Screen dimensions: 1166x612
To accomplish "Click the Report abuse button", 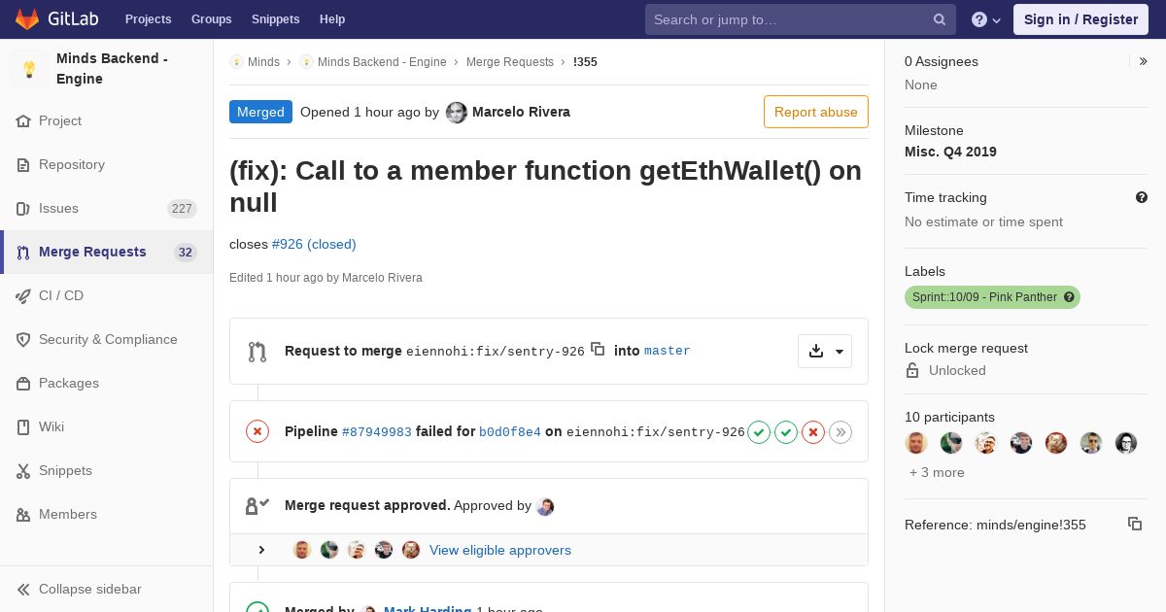I will click(x=815, y=112).
